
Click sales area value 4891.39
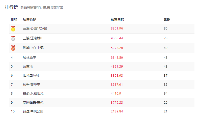117,66
